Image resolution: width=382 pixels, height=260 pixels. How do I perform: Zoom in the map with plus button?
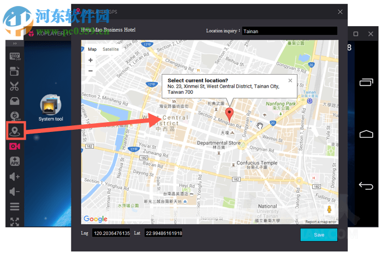point(91,60)
